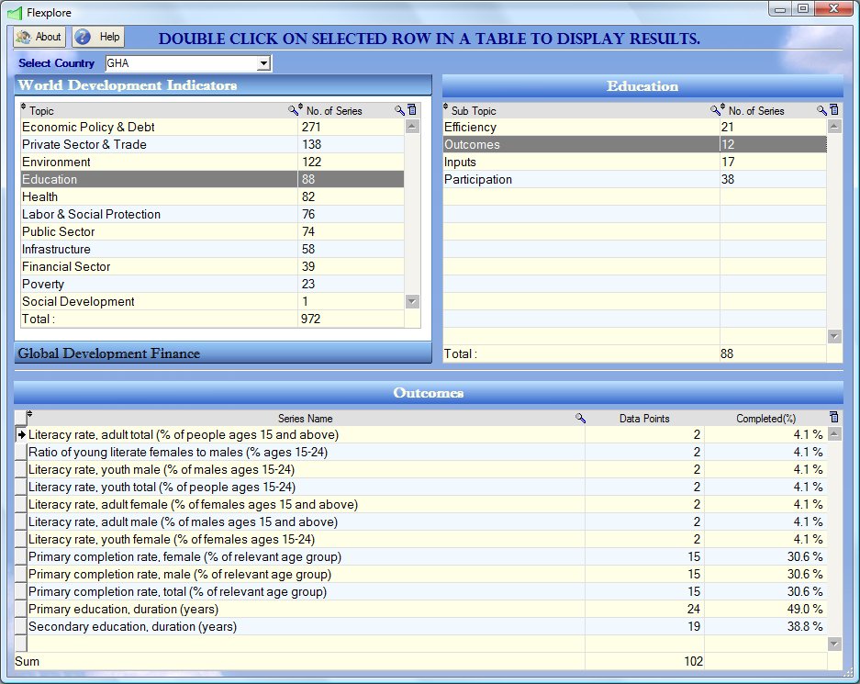
Task: Click the World Development Indicators panel header
Action: click(223, 85)
